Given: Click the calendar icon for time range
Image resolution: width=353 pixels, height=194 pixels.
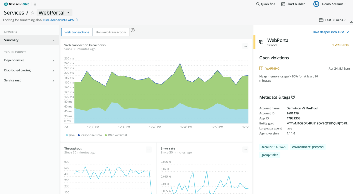Looking at the screenshot, I should [x=321, y=20].
